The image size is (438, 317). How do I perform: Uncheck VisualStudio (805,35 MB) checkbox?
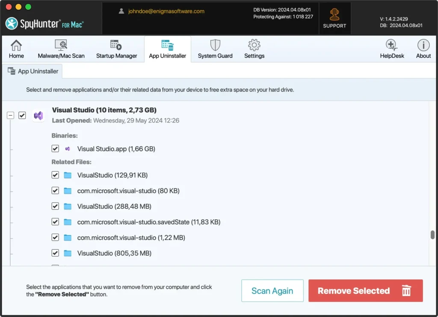(x=55, y=253)
